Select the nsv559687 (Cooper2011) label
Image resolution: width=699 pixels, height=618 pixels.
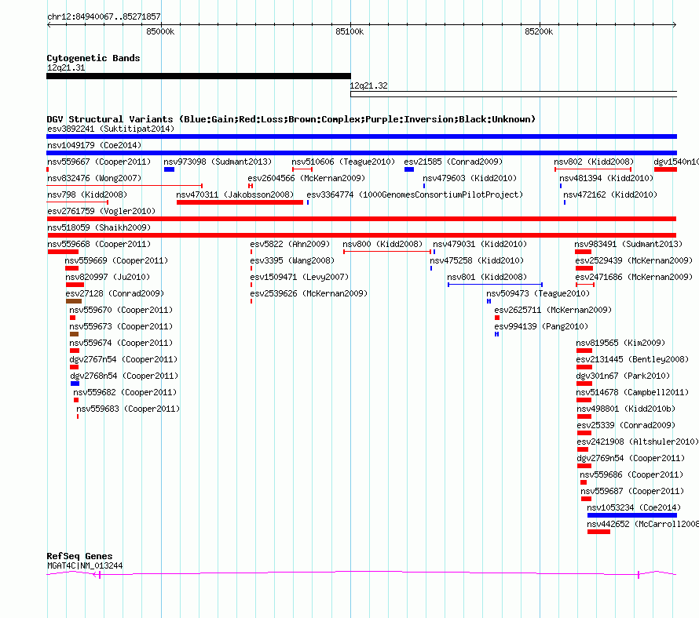[x=632, y=491]
